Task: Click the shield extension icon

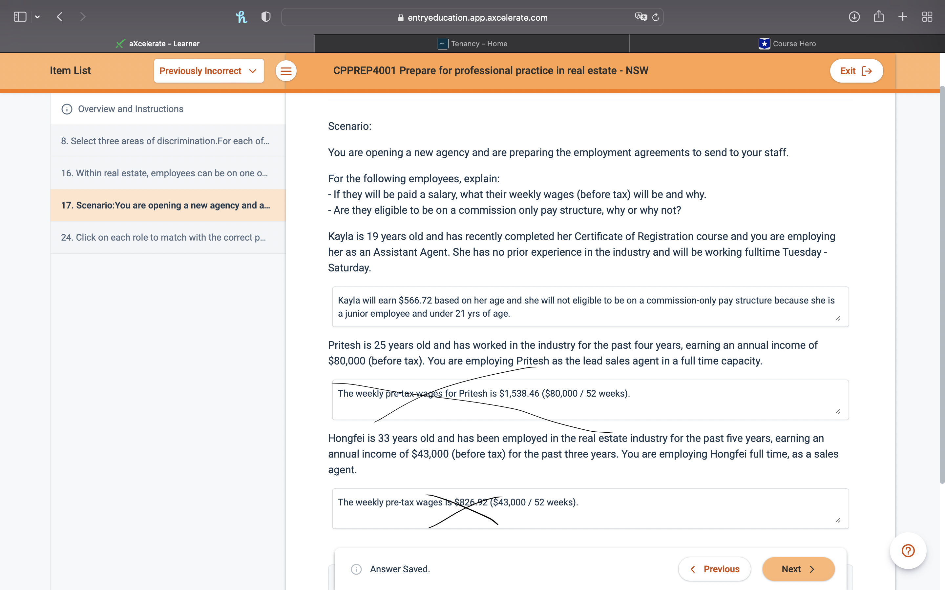Action: click(x=265, y=17)
